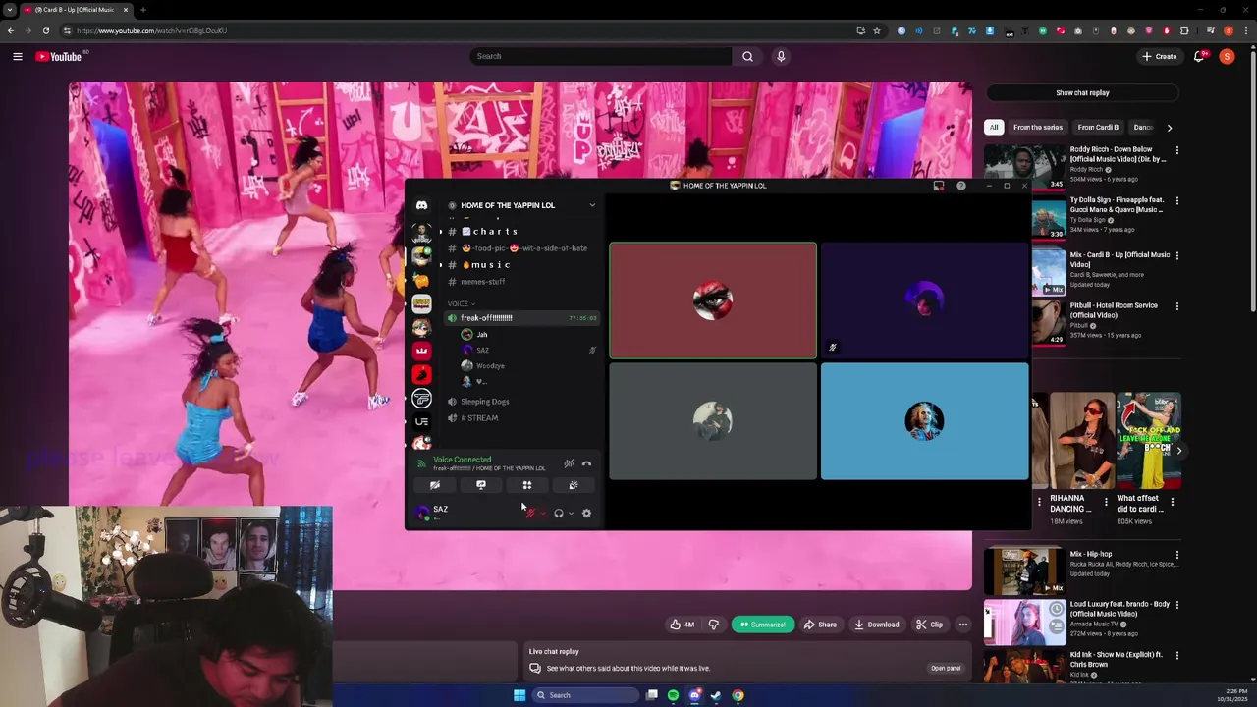
Task: Open YouTube account avatar menu
Action: (x=1227, y=56)
